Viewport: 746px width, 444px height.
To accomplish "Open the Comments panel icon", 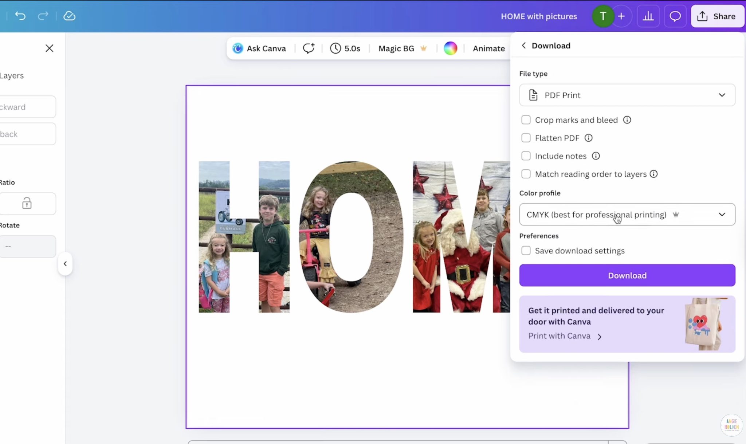I will coord(675,16).
